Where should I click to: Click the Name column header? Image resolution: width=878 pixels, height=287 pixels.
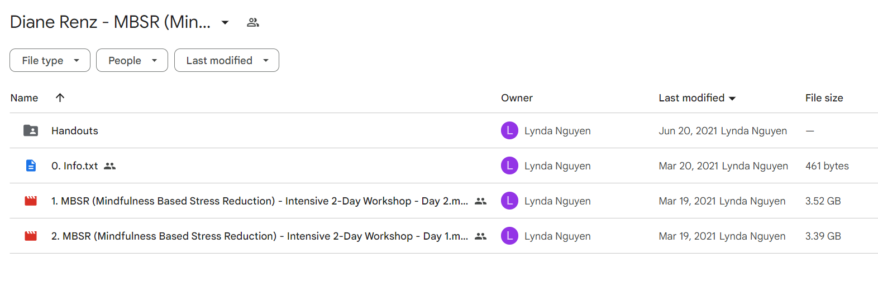coord(24,98)
